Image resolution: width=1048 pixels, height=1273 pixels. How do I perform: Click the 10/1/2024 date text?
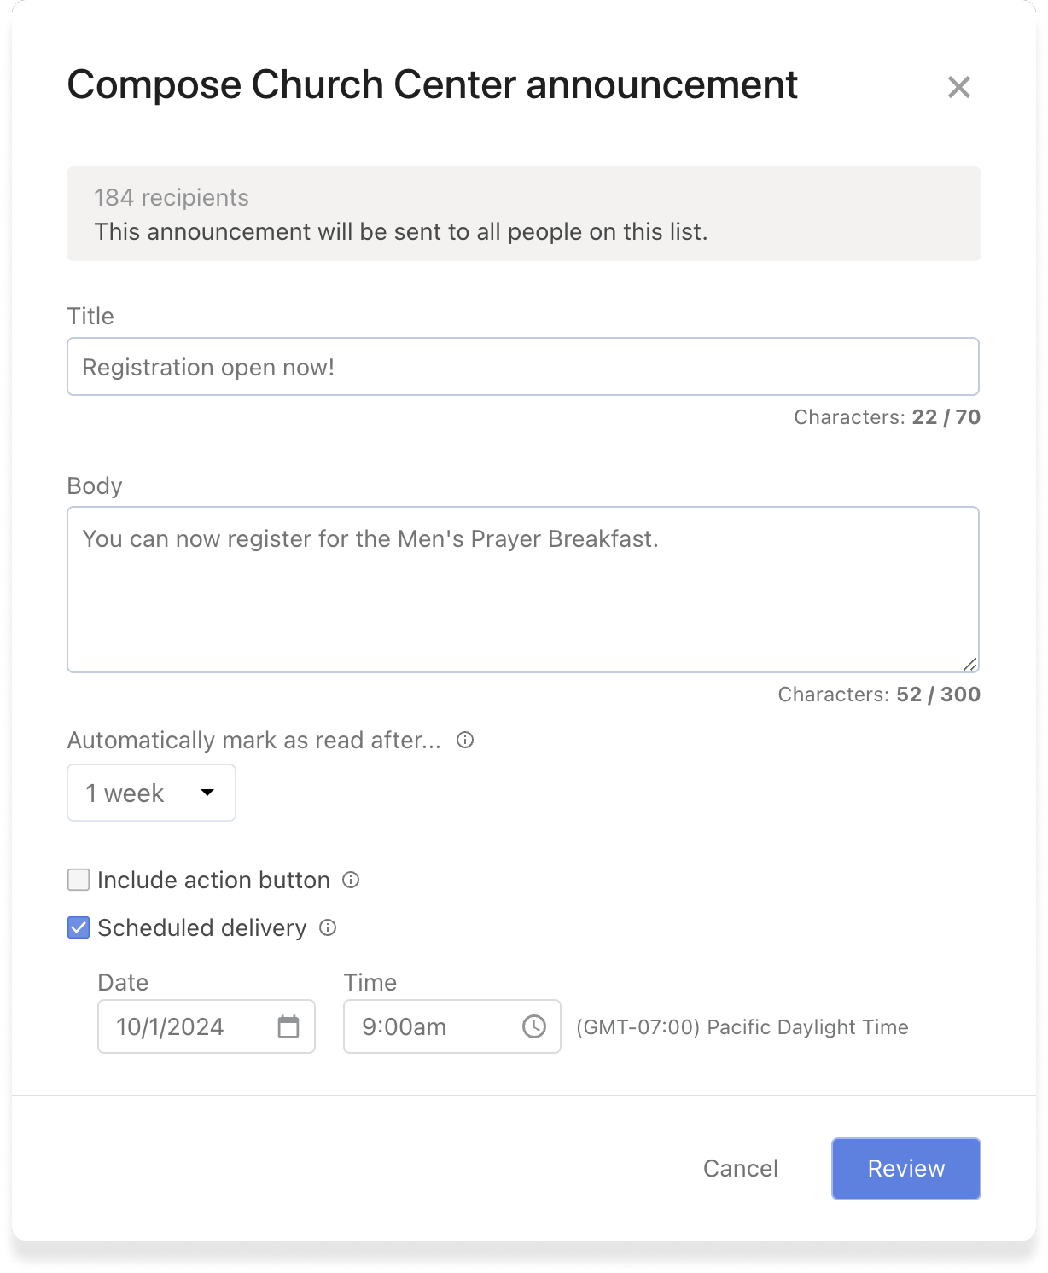pos(170,1026)
